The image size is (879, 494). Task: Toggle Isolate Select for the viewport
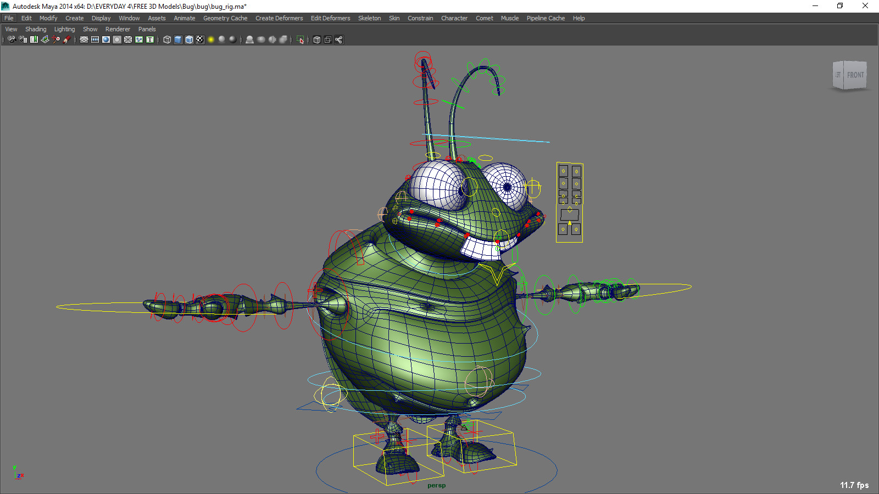300,40
